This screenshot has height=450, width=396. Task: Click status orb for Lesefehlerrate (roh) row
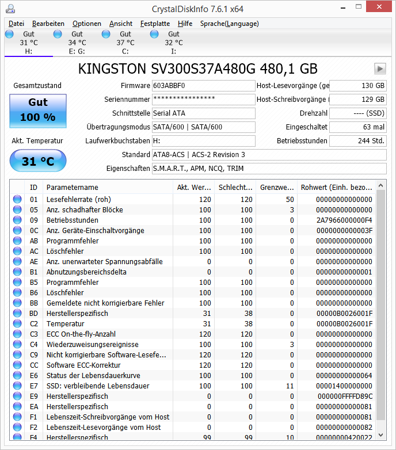pos(17,200)
